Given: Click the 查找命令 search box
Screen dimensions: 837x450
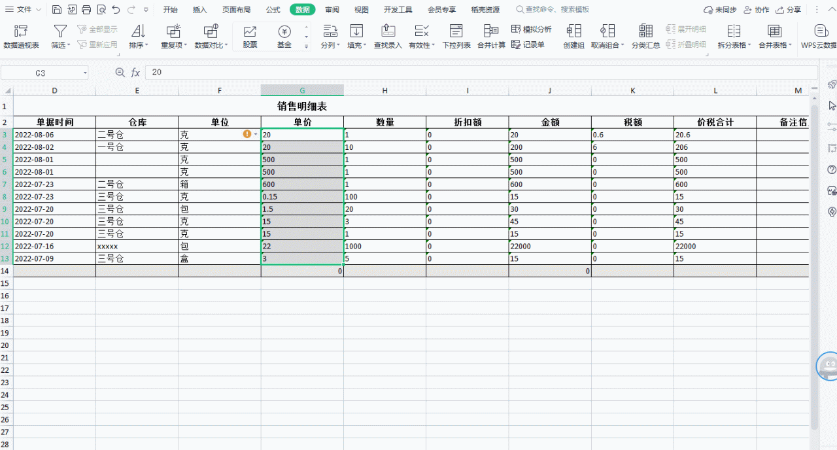Looking at the screenshot, I should tap(553, 10).
